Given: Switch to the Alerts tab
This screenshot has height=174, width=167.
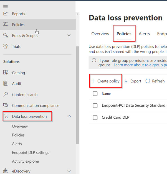Looking at the screenshot, I should tap(144, 34).
